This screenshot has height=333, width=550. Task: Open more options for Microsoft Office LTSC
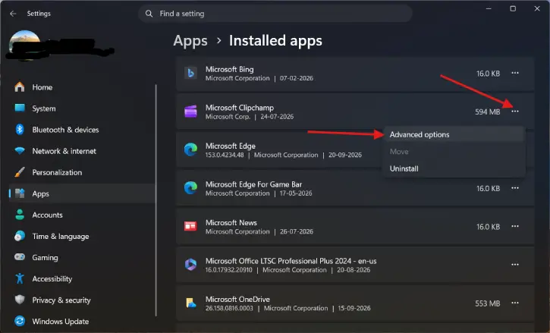coord(515,265)
